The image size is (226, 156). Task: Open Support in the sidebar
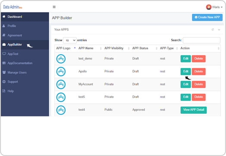25,82
